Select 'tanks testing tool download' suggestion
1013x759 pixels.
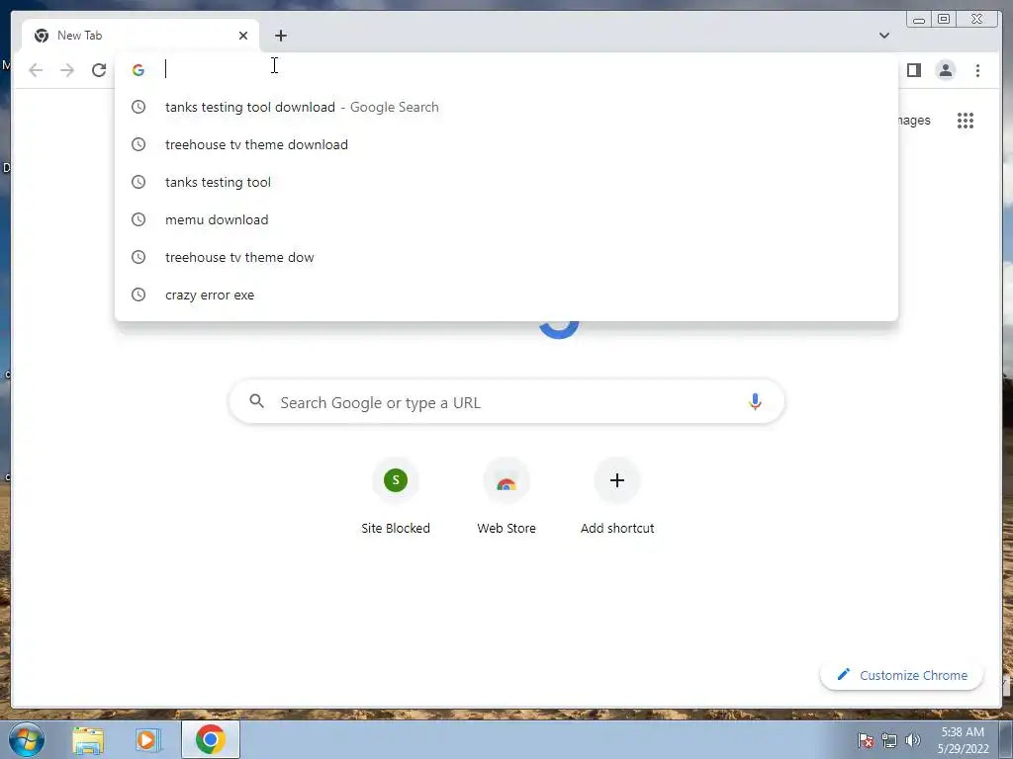(506, 107)
